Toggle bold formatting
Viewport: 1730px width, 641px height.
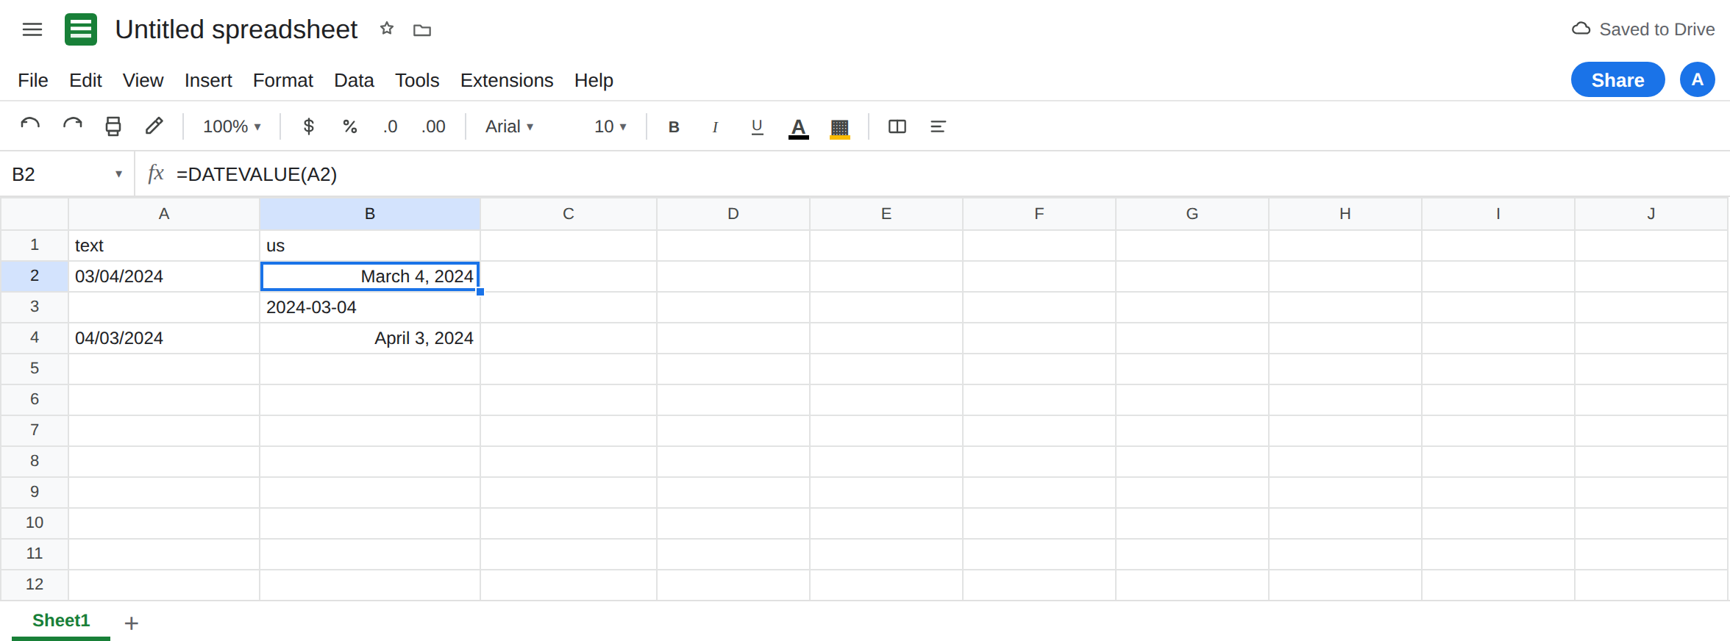[x=674, y=126]
